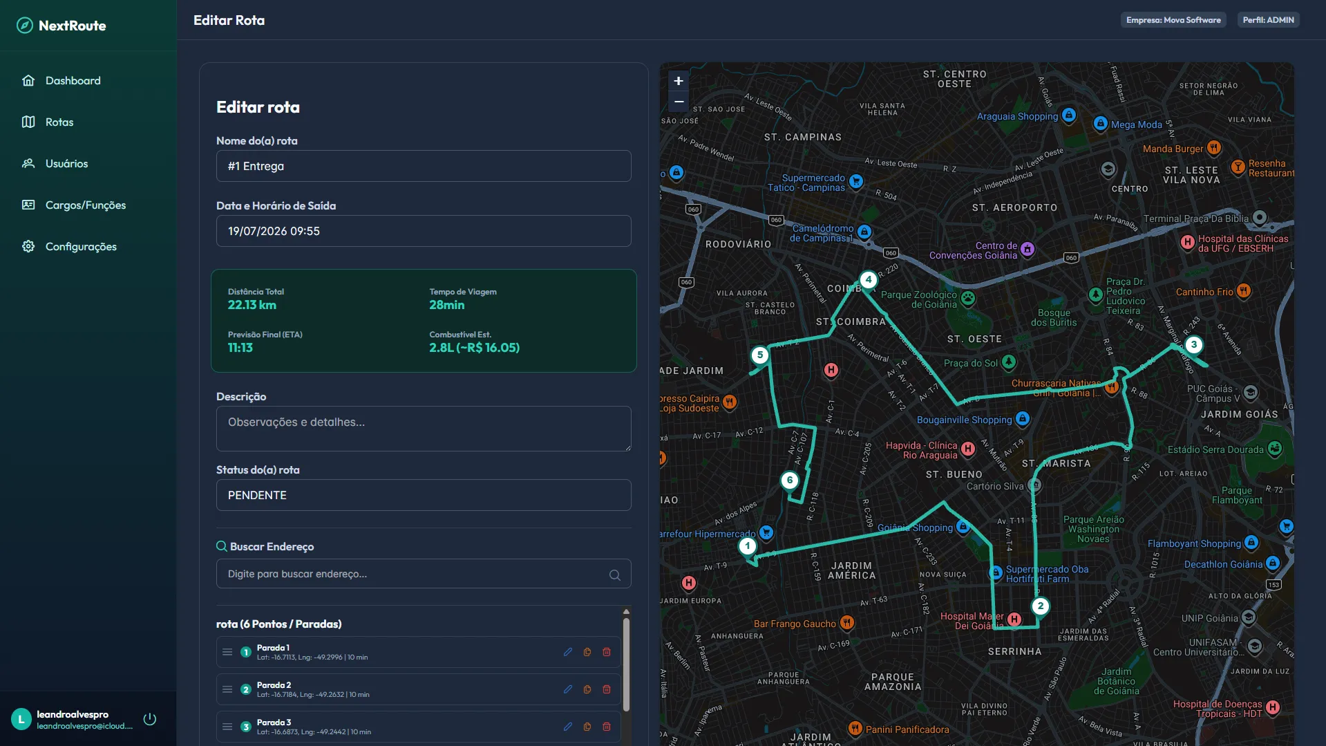Image resolution: width=1326 pixels, height=746 pixels.
Task: Click the search magnifier in address field
Action: 614,575
